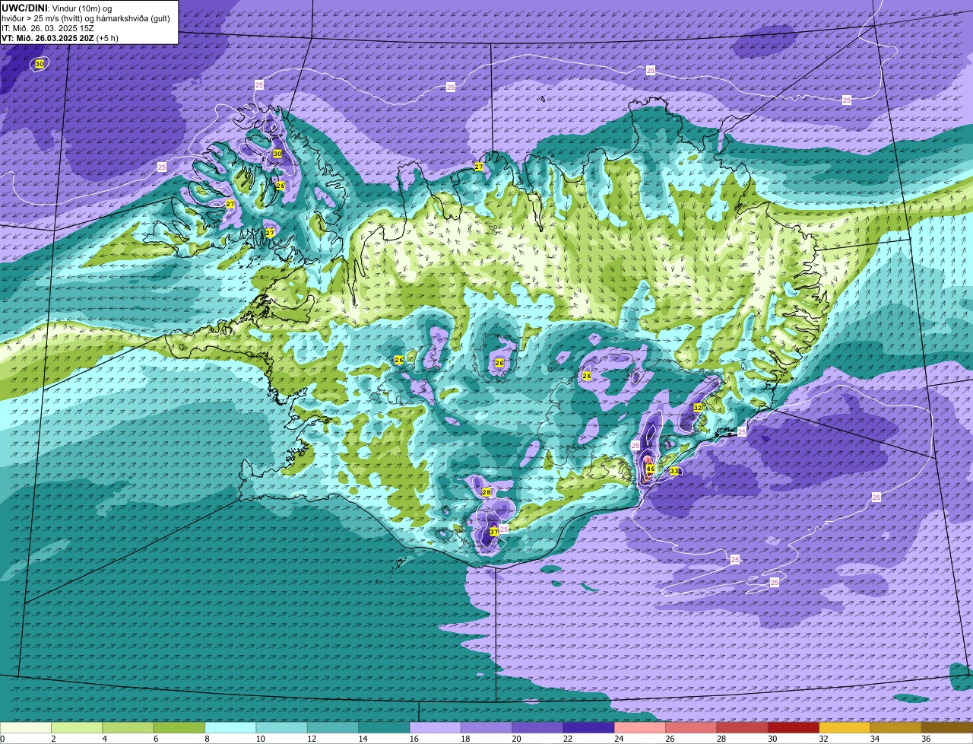This screenshot has height=744, width=973.
Task: Click the 28–30 m/s red legend swatch
Action: click(742, 727)
